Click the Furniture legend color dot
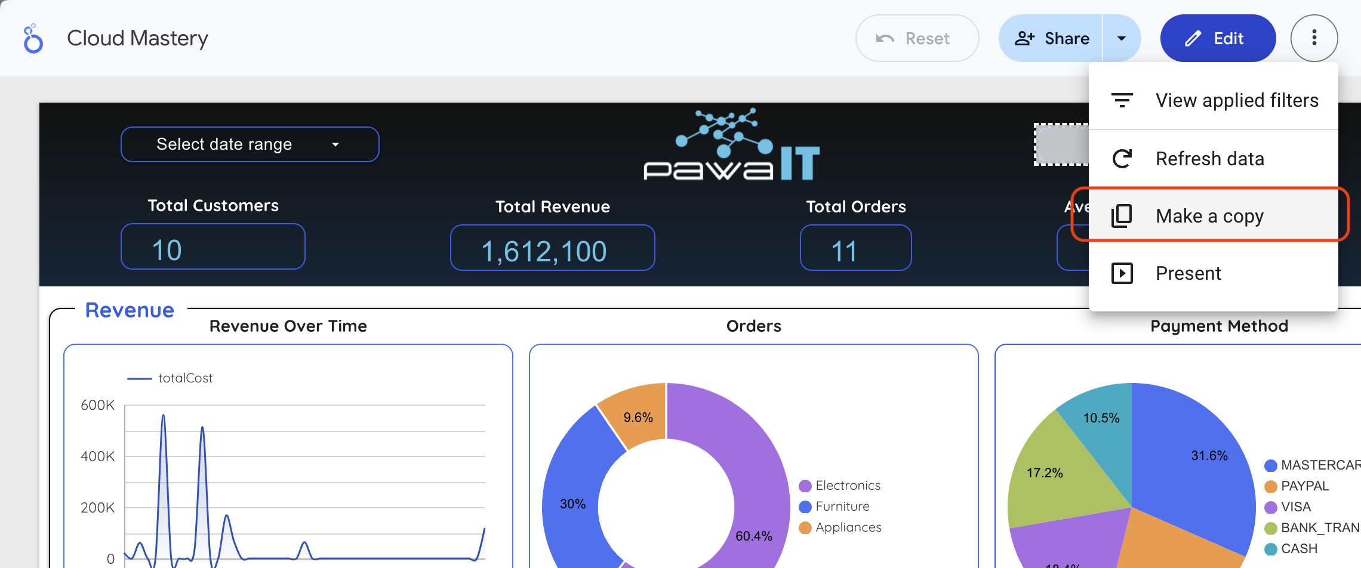This screenshot has height=568, width=1361. (x=805, y=507)
